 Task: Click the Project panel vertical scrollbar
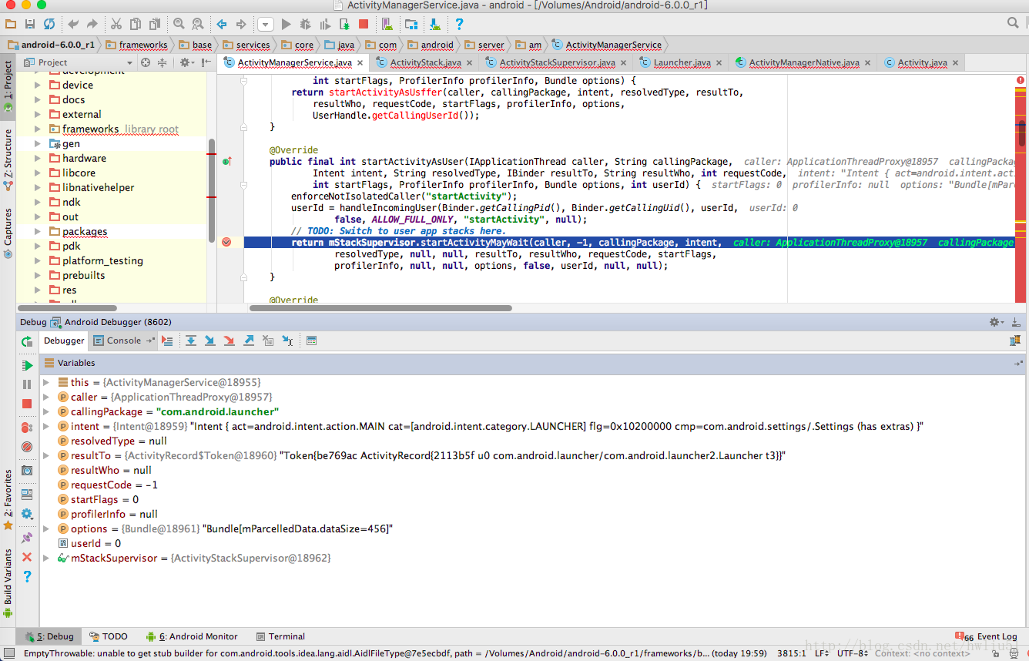pos(212,190)
